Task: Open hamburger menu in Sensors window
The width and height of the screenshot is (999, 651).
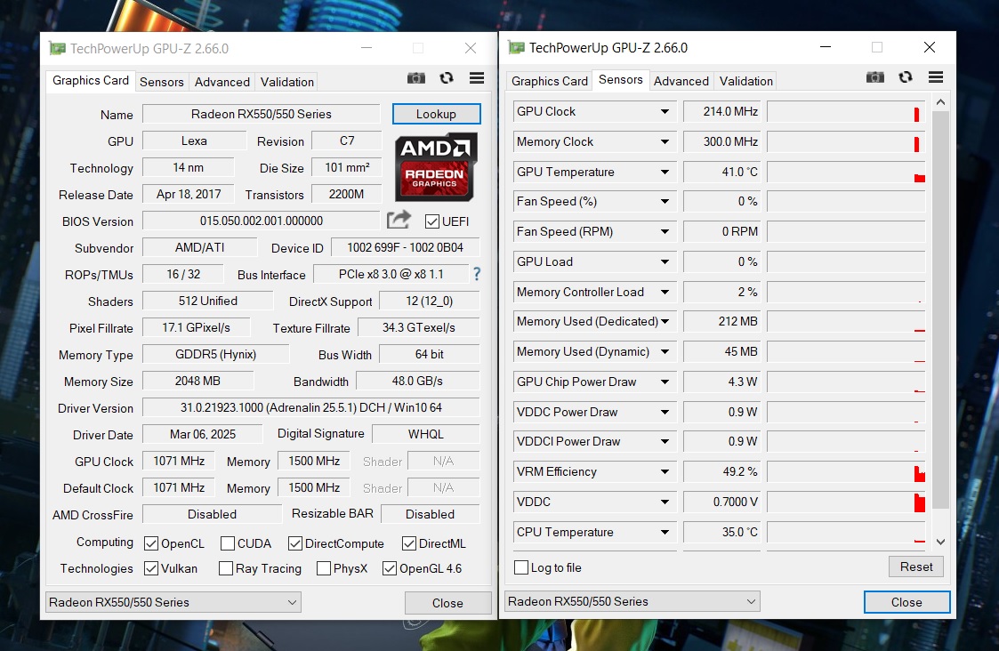Action: pos(936,77)
